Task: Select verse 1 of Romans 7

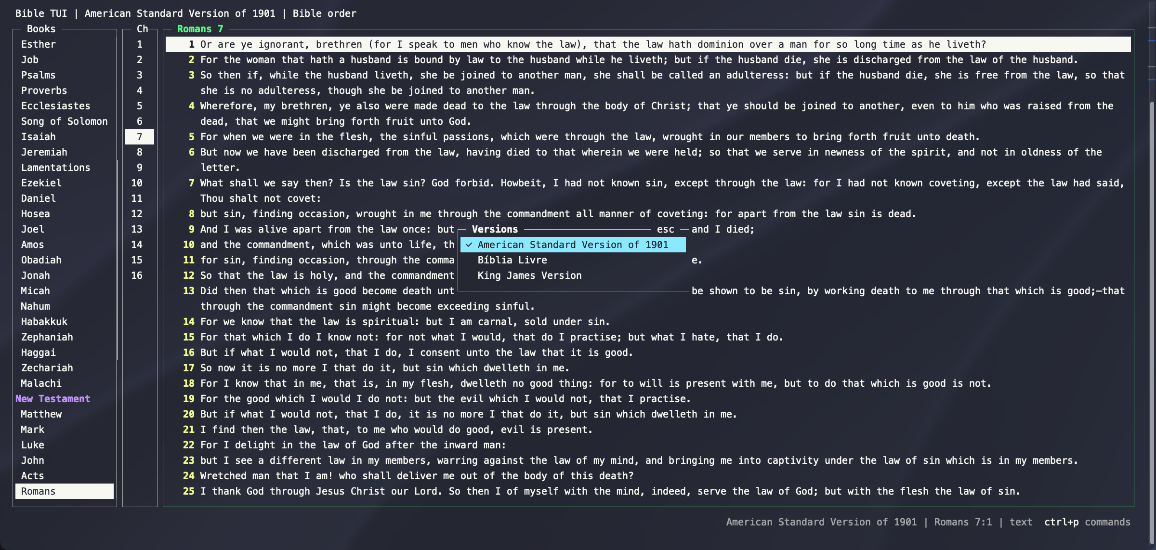Action: [x=648, y=44]
